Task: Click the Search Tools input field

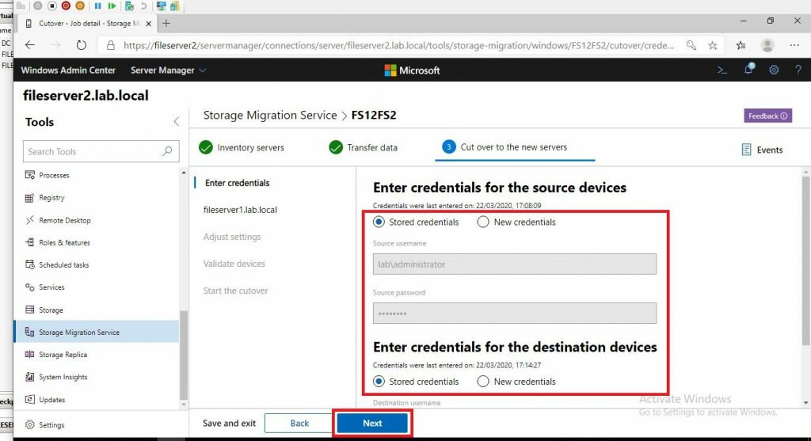Action: [101, 151]
